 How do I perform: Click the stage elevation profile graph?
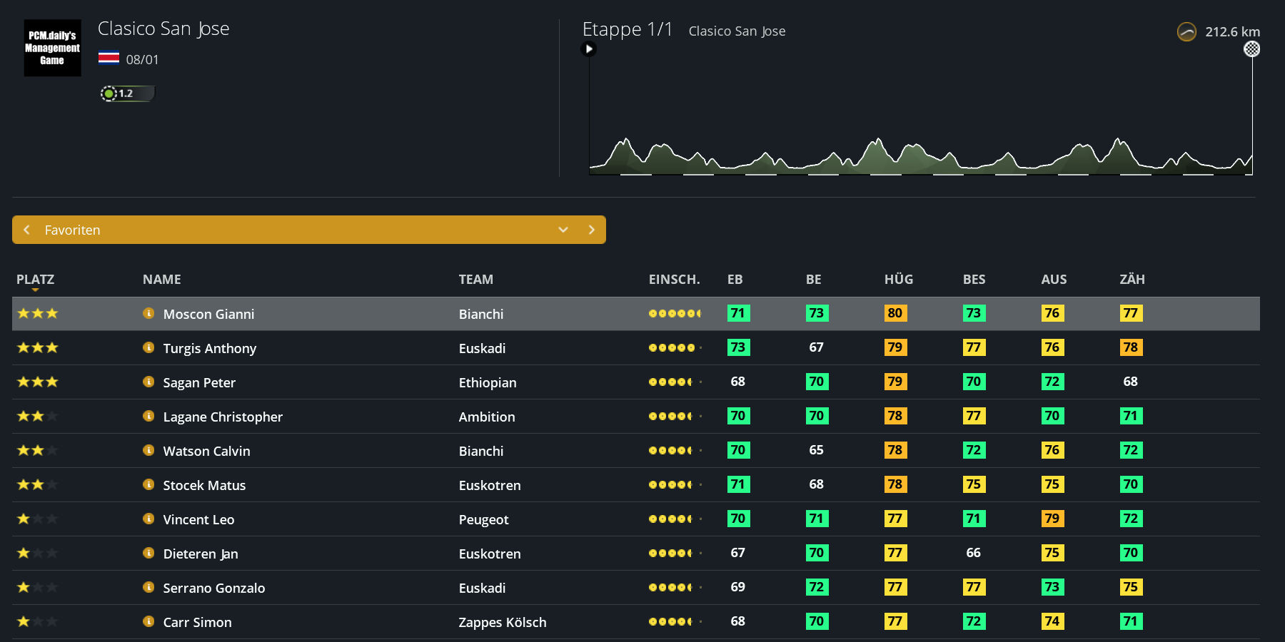coord(919,153)
